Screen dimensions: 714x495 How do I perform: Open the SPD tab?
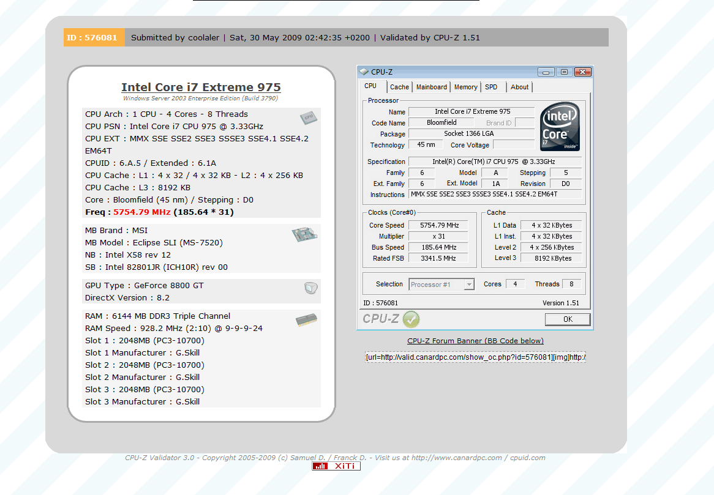(x=491, y=87)
